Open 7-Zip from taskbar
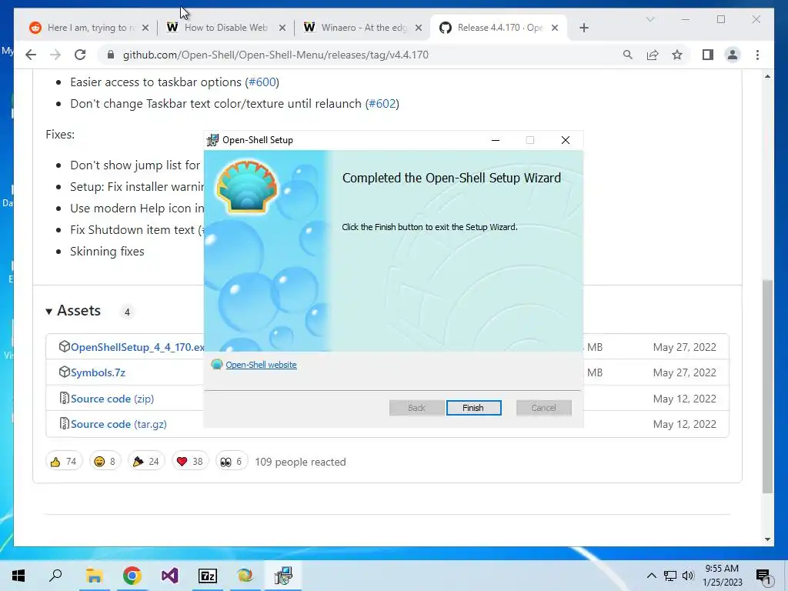The width and height of the screenshot is (788, 591). click(x=208, y=576)
